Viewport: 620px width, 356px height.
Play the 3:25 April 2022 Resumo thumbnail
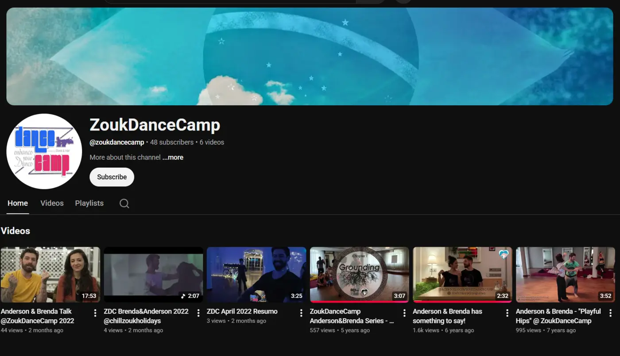click(256, 275)
